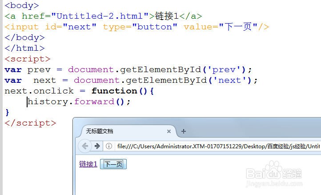This screenshot has height=195, width=321.
Task: Open site info icon in address bar
Action: 109,146
